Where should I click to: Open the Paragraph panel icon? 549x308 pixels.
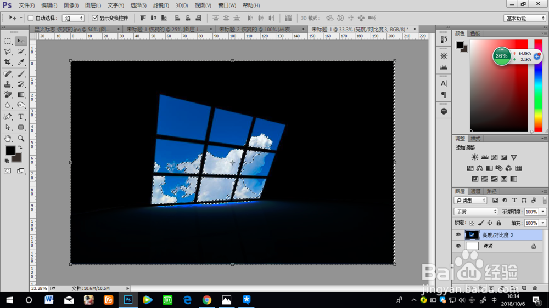point(444,95)
